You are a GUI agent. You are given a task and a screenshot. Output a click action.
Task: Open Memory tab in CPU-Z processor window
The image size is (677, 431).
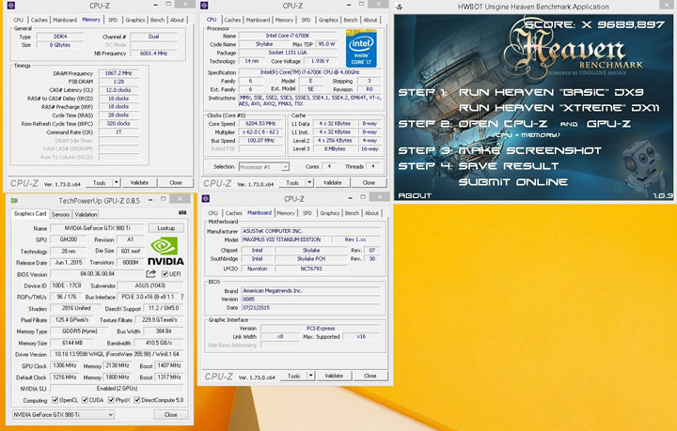pos(284,20)
